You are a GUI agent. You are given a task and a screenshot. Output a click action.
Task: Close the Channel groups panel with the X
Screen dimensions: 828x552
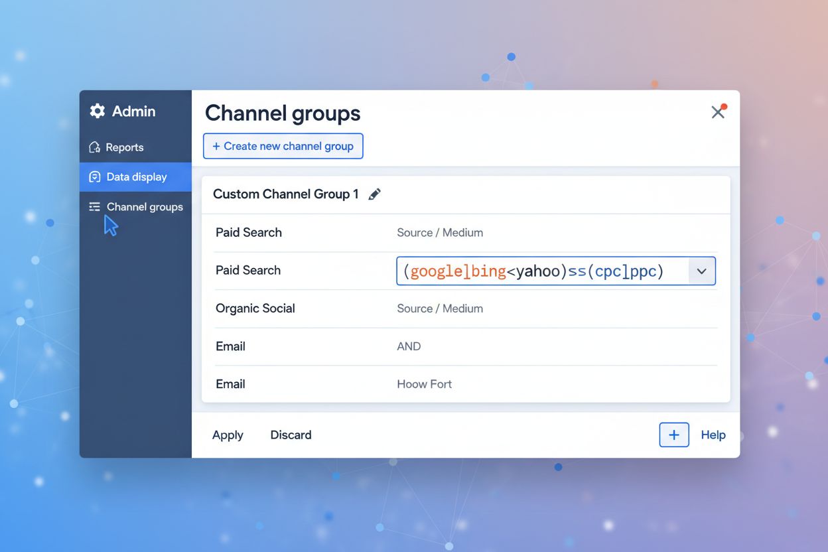coord(718,113)
